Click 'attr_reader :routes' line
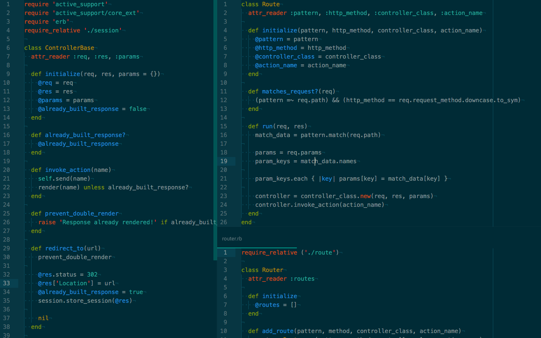Image resolution: width=541 pixels, height=338 pixels. 281,279
